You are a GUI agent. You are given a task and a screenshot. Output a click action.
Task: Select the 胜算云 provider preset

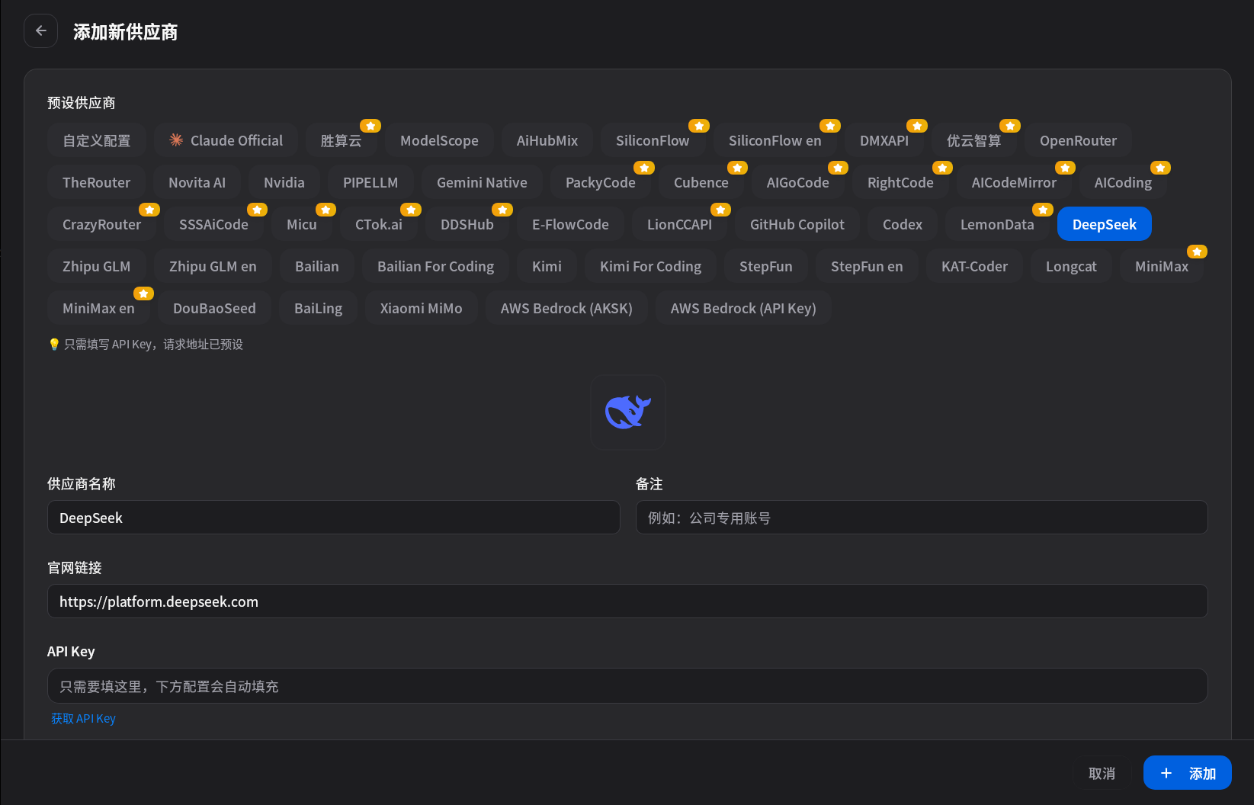342,140
